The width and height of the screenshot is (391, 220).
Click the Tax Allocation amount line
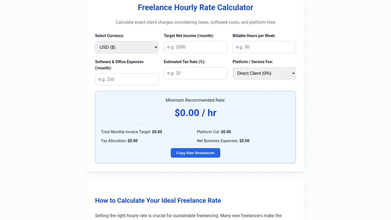(119, 141)
